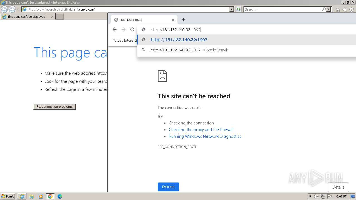Viewport: 356px width, 200px height.
Task: Click globe icon in Chrome omnibox
Action: [144, 30]
